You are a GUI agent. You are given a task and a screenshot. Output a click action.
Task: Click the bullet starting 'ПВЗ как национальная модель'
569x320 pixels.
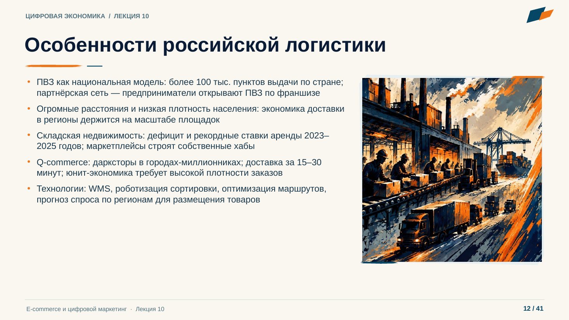click(x=190, y=88)
